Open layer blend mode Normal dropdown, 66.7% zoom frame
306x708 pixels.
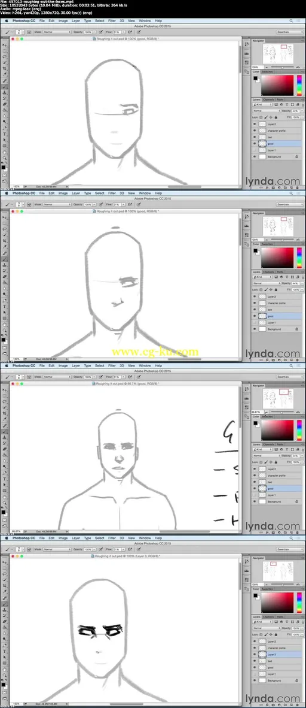tap(267, 456)
